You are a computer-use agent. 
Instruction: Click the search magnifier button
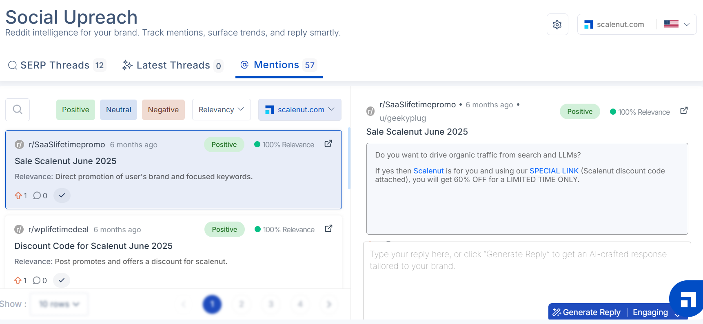point(18,109)
